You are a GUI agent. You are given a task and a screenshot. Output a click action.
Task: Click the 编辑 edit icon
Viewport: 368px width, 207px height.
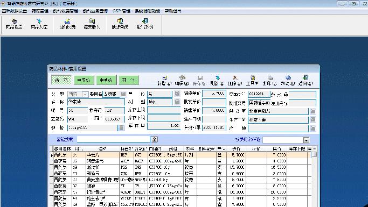tap(182, 80)
